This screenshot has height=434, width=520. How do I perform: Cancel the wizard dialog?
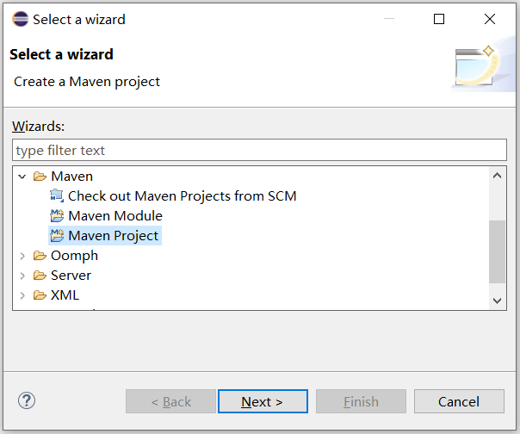(x=458, y=401)
